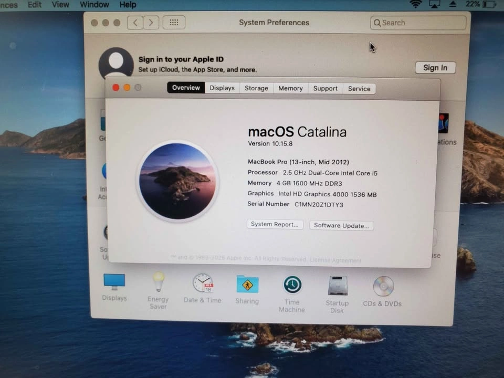Screen dimensions: 504x378
Task: Click the Wi-Fi status icon
Action: (416, 4)
